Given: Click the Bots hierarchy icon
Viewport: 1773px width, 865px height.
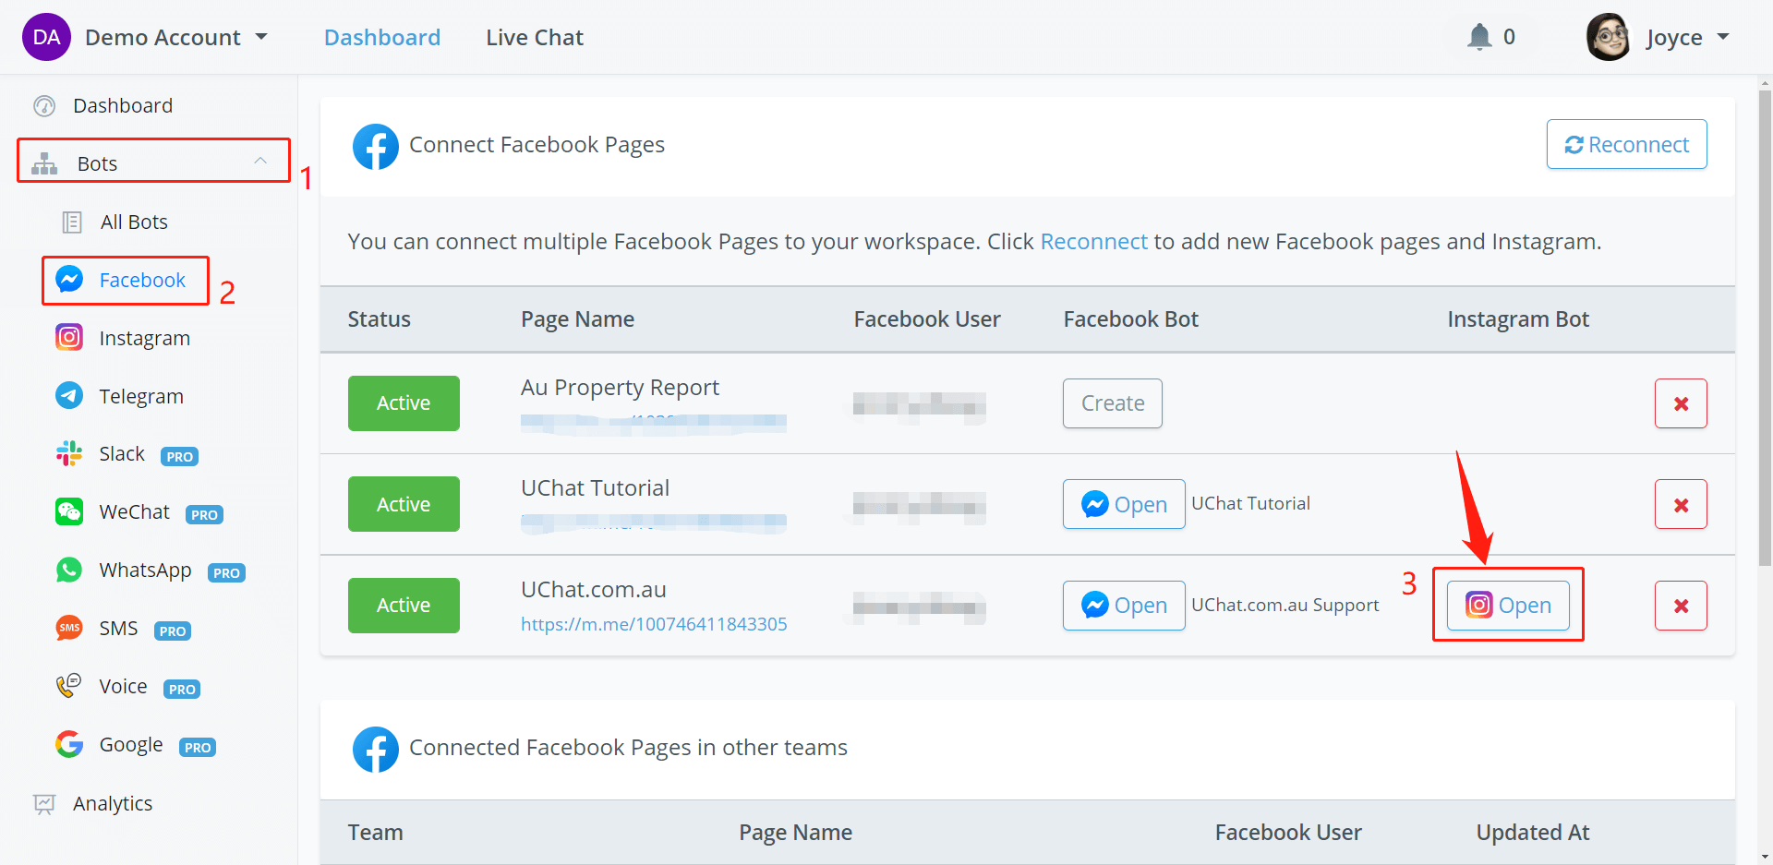Looking at the screenshot, I should click(44, 164).
